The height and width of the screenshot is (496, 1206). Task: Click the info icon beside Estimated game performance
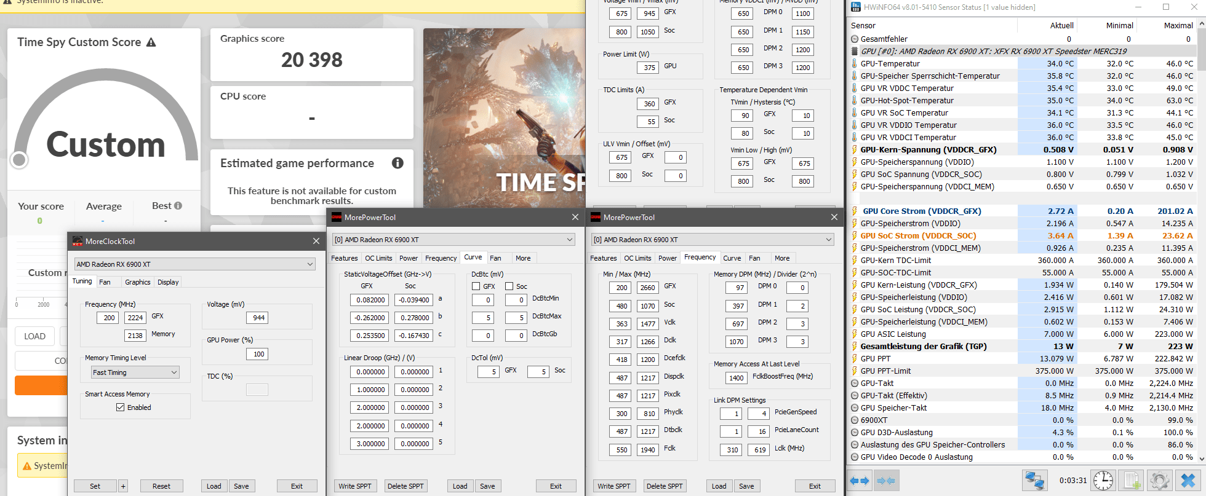point(397,163)
